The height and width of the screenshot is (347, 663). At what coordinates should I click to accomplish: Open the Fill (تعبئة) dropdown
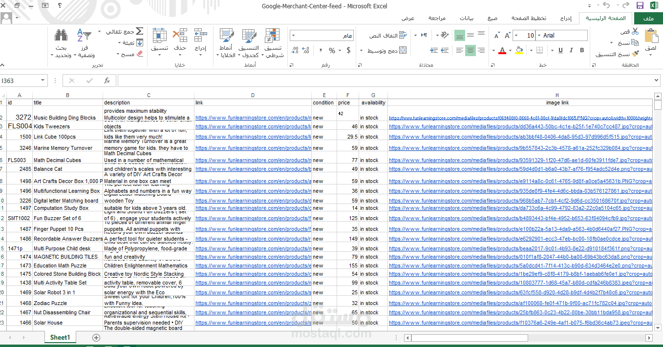pos(131,43)
